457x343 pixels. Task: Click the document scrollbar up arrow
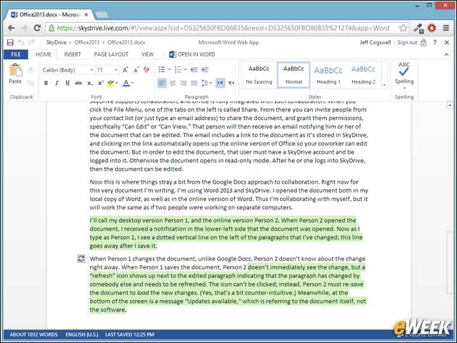[450, 105]
